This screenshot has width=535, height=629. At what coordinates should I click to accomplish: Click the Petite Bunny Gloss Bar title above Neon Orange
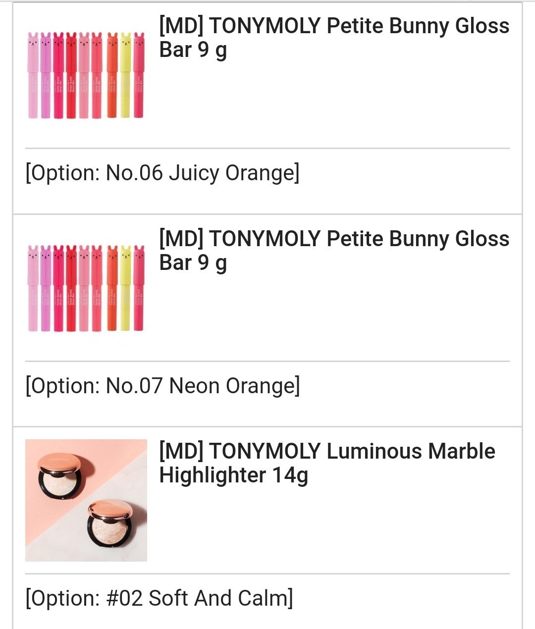(334, 251)
